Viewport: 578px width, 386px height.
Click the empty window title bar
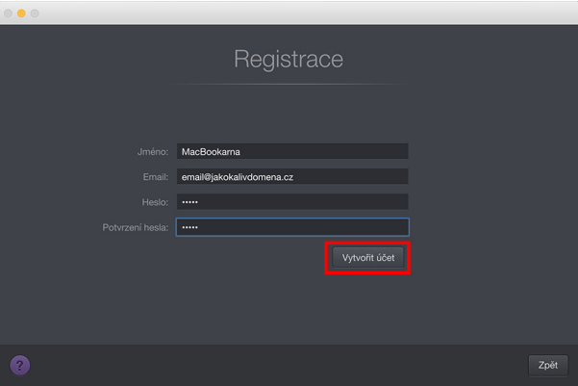point(289,13)
